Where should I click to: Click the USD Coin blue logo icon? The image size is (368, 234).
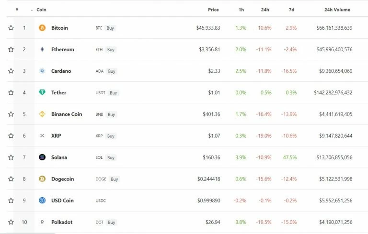(x=42, y=201)
